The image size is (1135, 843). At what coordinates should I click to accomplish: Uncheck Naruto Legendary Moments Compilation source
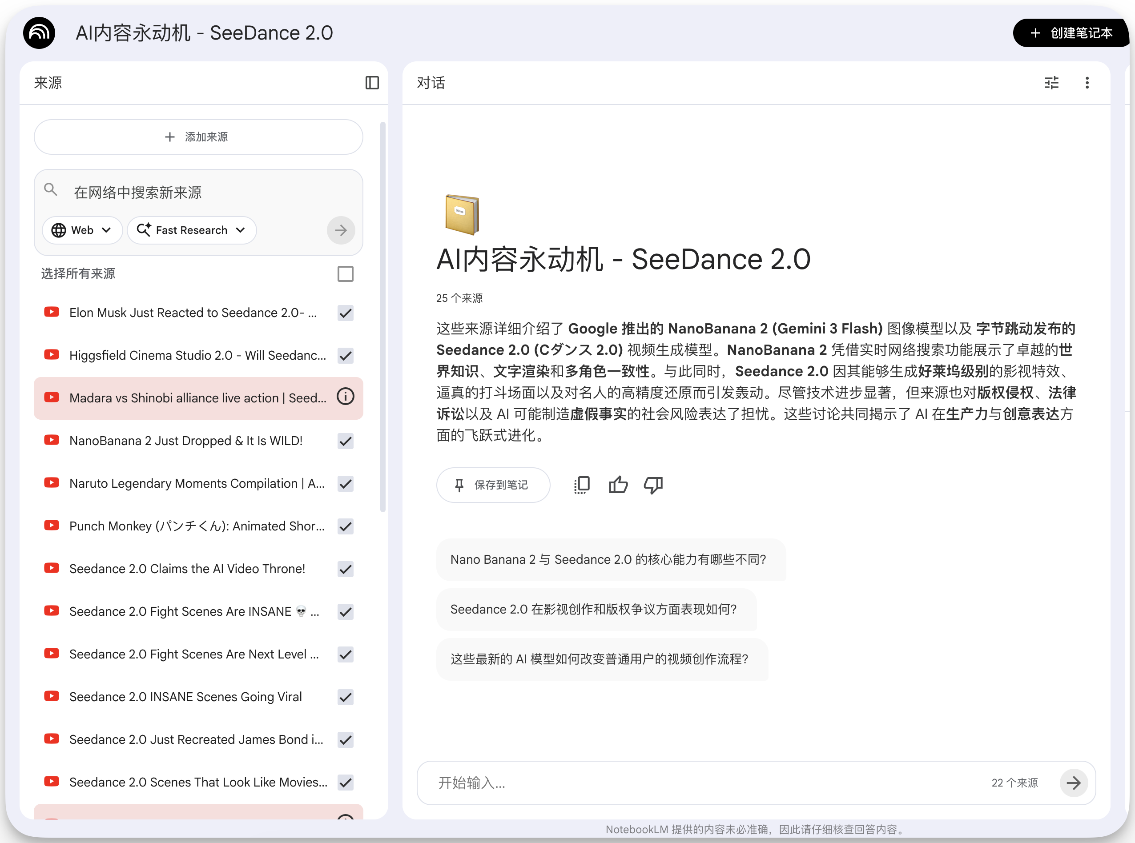coord(346,484)
